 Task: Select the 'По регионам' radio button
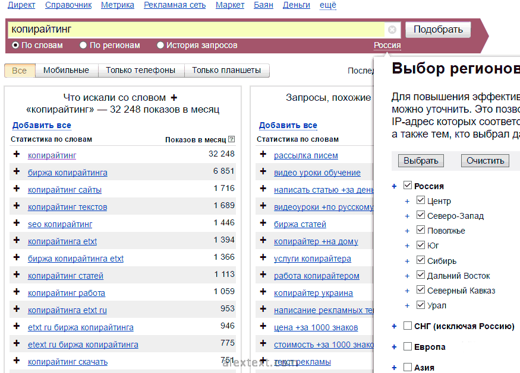(x=84, y=45)
